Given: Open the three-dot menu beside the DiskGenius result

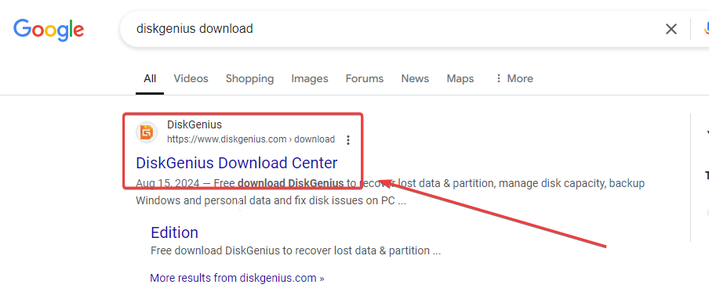Looking at the screenshot, I should point(347,140).
